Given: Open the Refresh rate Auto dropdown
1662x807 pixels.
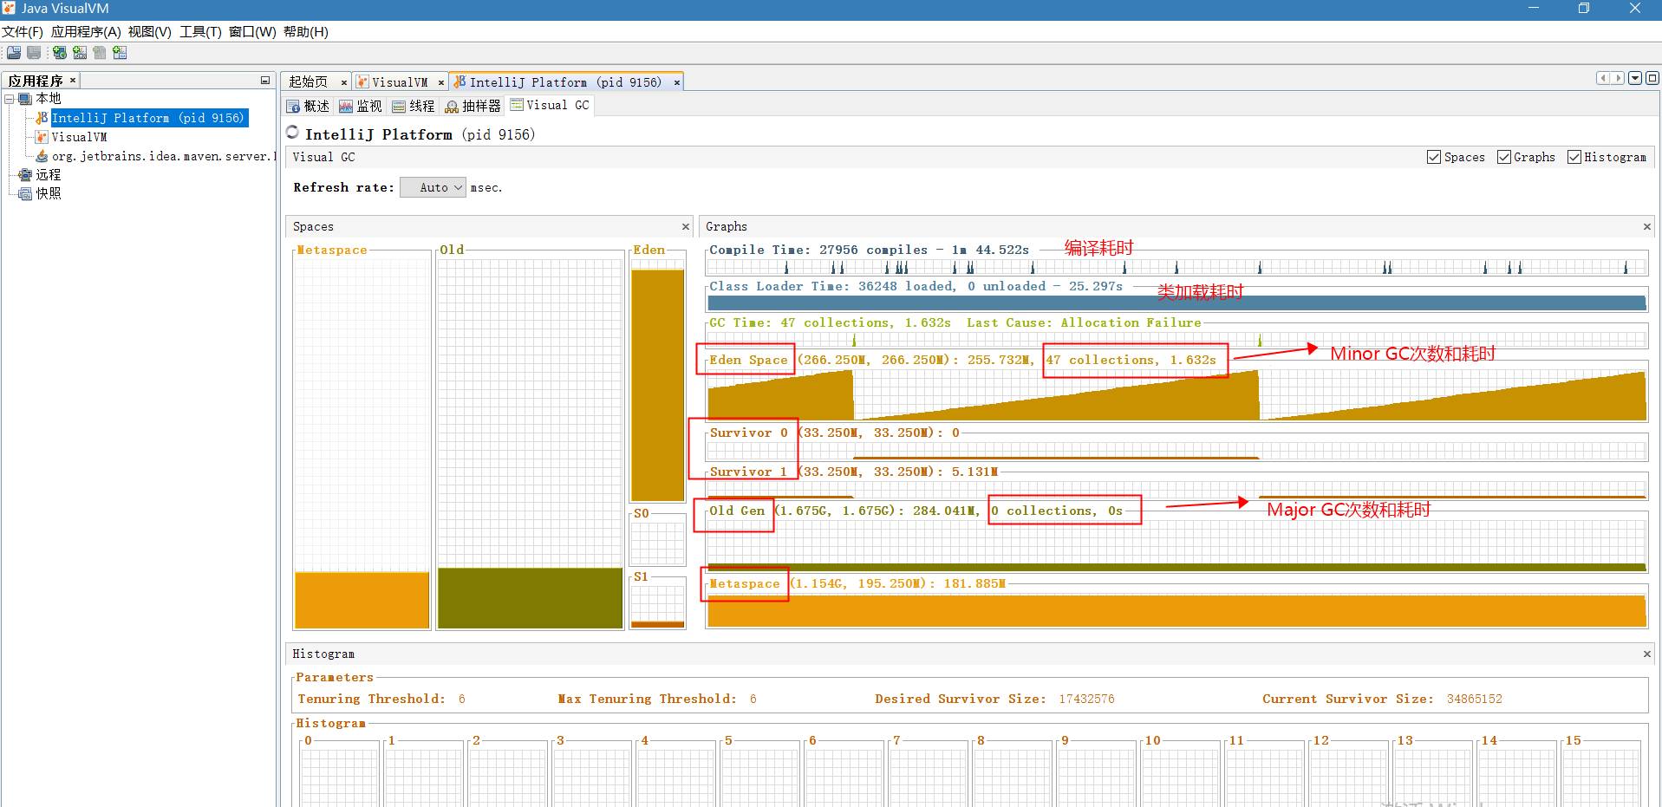Looking at the screenshot, I should pyautogui.click(x=433, y=187).
